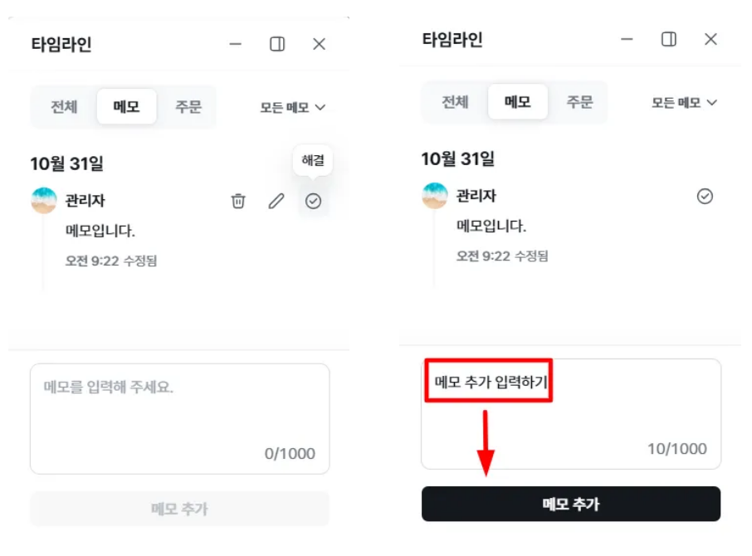This screenshot has width=752, height=556.
Task: Click the resolve check icon under the 해결 tooltip
Action: point(313,201)
